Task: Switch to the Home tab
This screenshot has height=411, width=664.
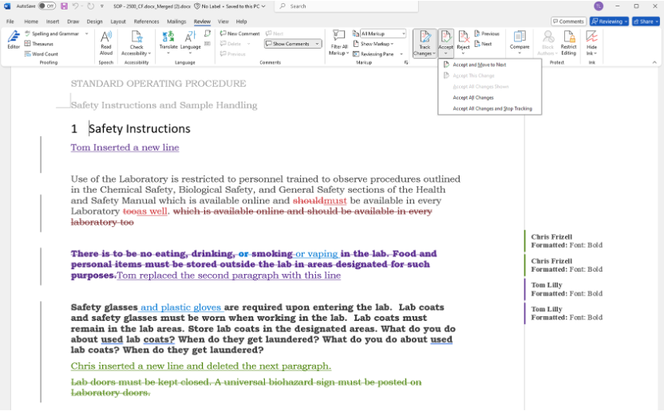Action: (31, 22)
